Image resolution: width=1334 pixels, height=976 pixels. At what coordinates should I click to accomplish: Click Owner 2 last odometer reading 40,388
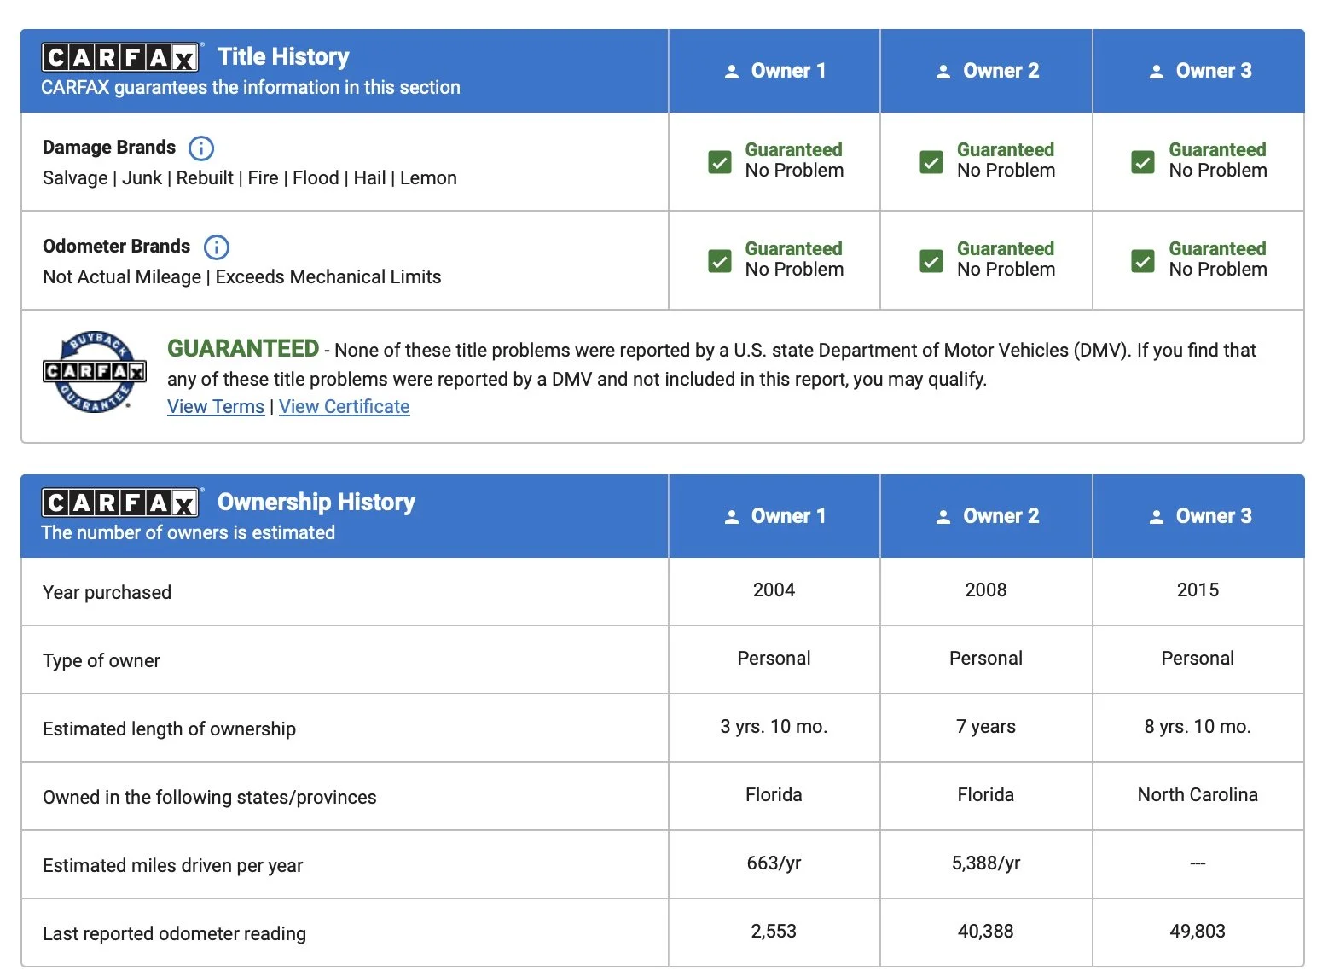pos(986,932)
